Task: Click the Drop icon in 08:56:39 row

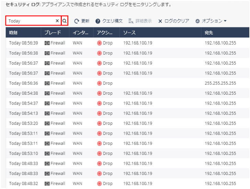Action: [100, 43]
